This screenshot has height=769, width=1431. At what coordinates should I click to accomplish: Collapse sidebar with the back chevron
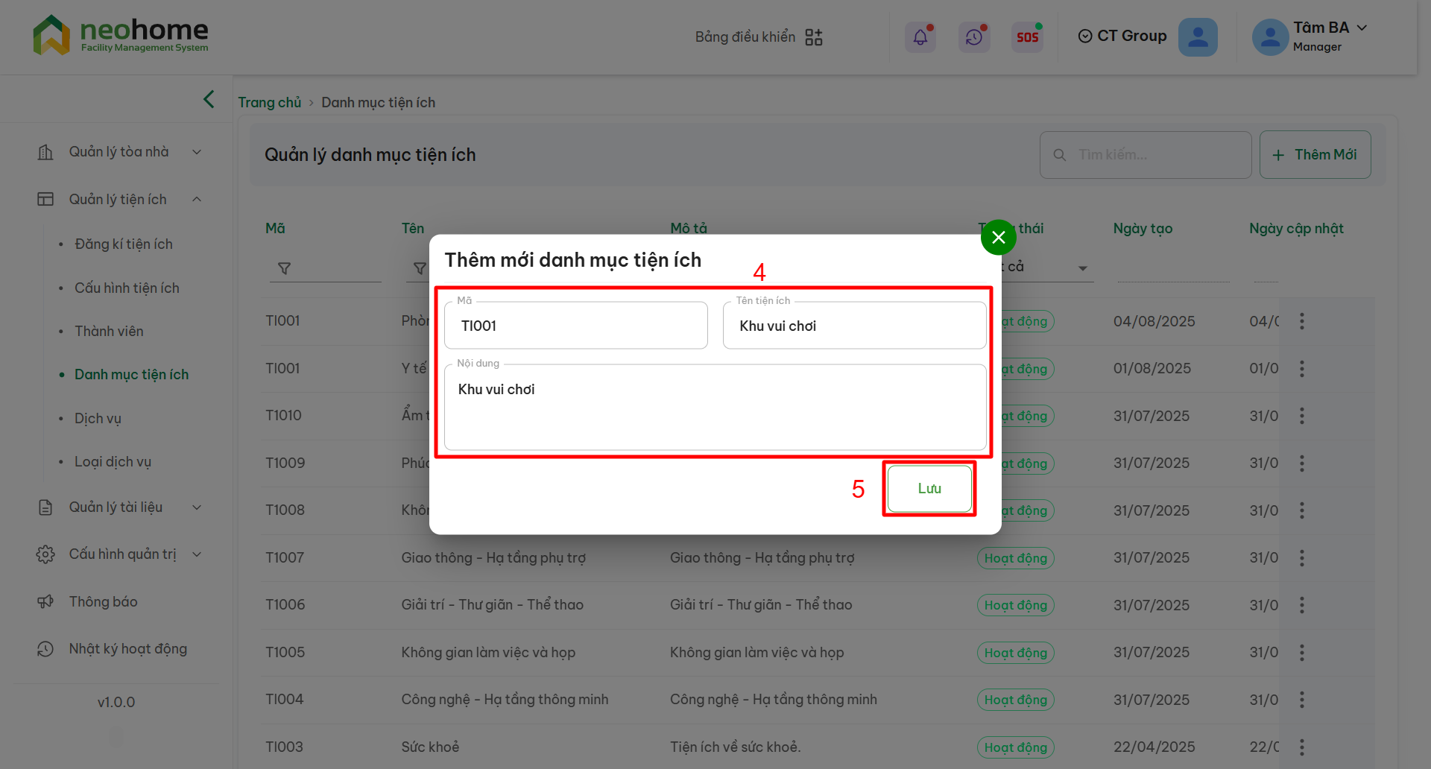click(209, 99)
